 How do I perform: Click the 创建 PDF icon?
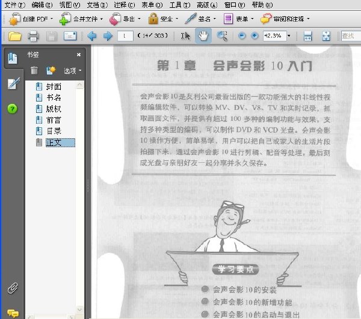pos(14,19)
